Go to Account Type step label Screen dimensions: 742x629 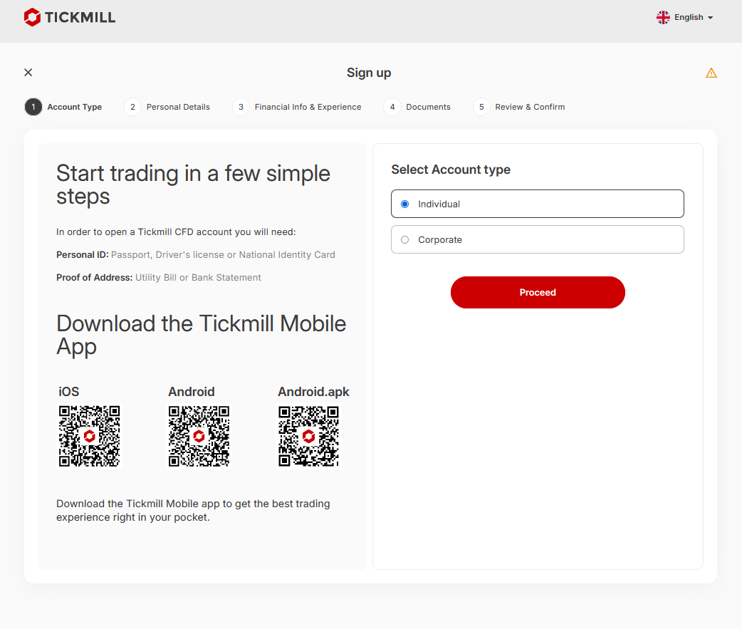click(74, 107)
